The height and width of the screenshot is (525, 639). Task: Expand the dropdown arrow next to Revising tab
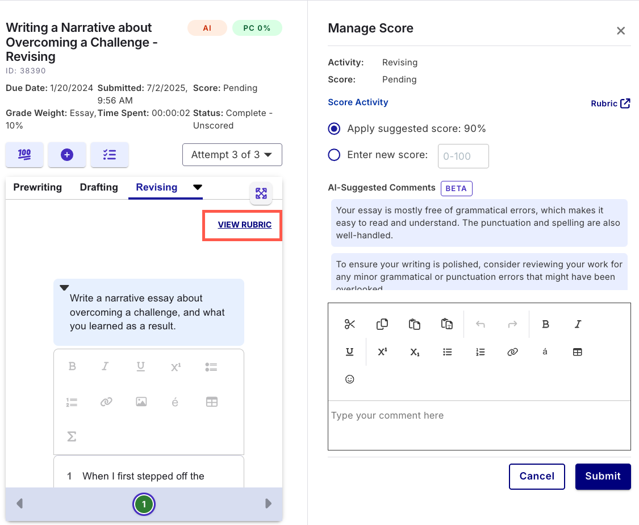197,187
